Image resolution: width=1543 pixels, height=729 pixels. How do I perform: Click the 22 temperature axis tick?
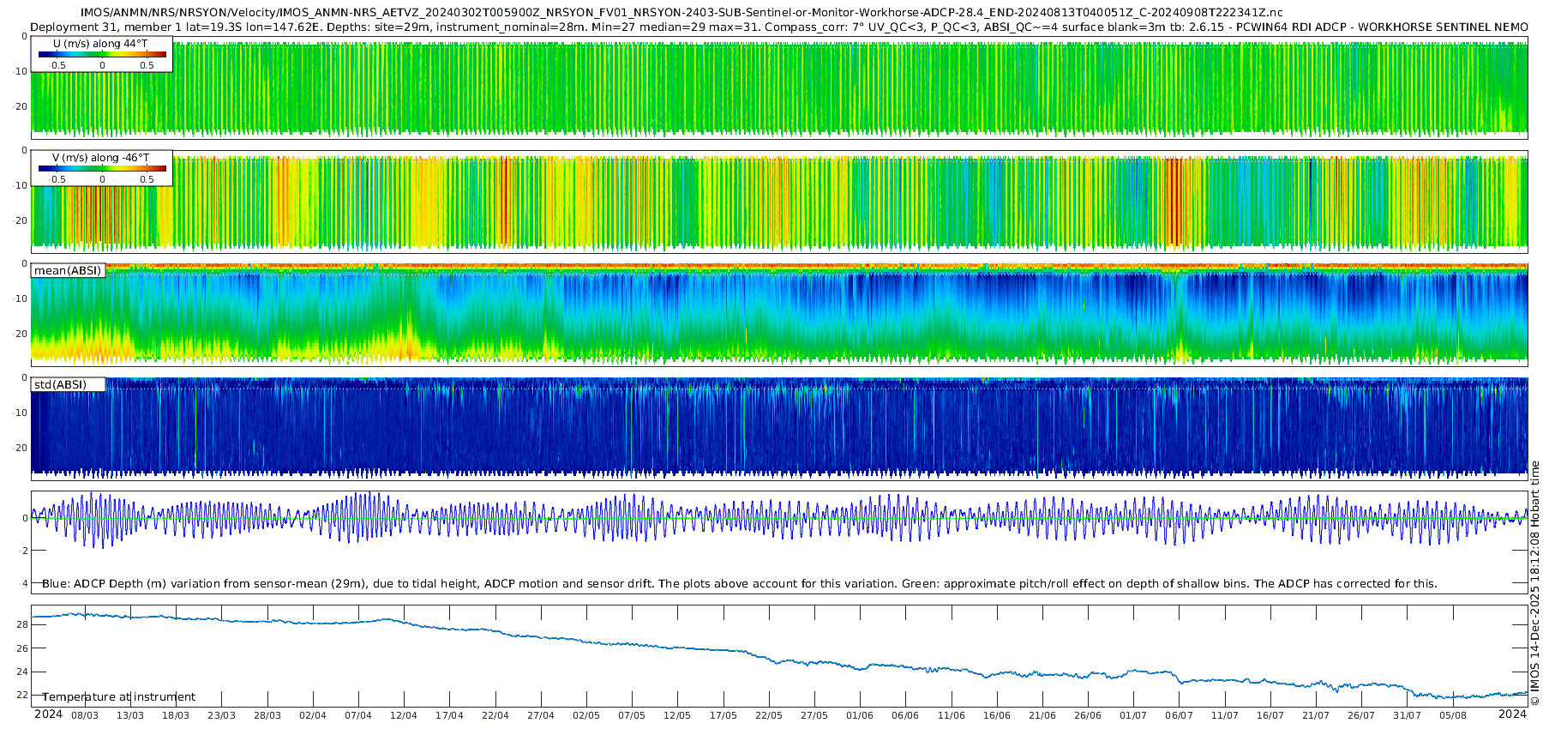pos(22,695)
